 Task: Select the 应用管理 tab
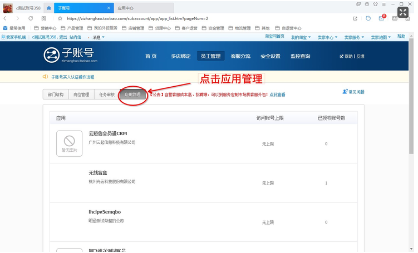pyautogui.click(x=133, y=95)
